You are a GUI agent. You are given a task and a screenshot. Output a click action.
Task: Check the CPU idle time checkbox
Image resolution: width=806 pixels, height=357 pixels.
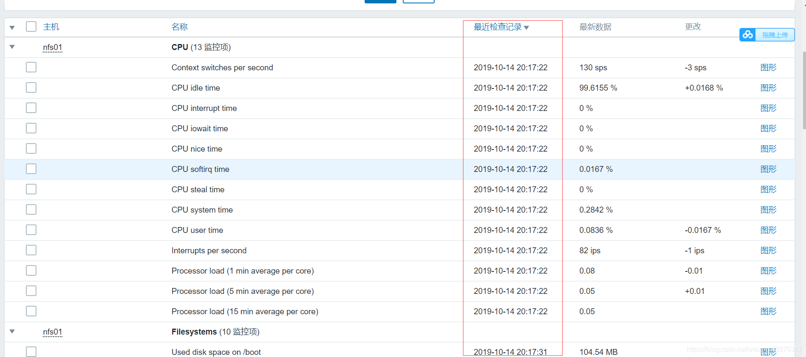[31, 88]
